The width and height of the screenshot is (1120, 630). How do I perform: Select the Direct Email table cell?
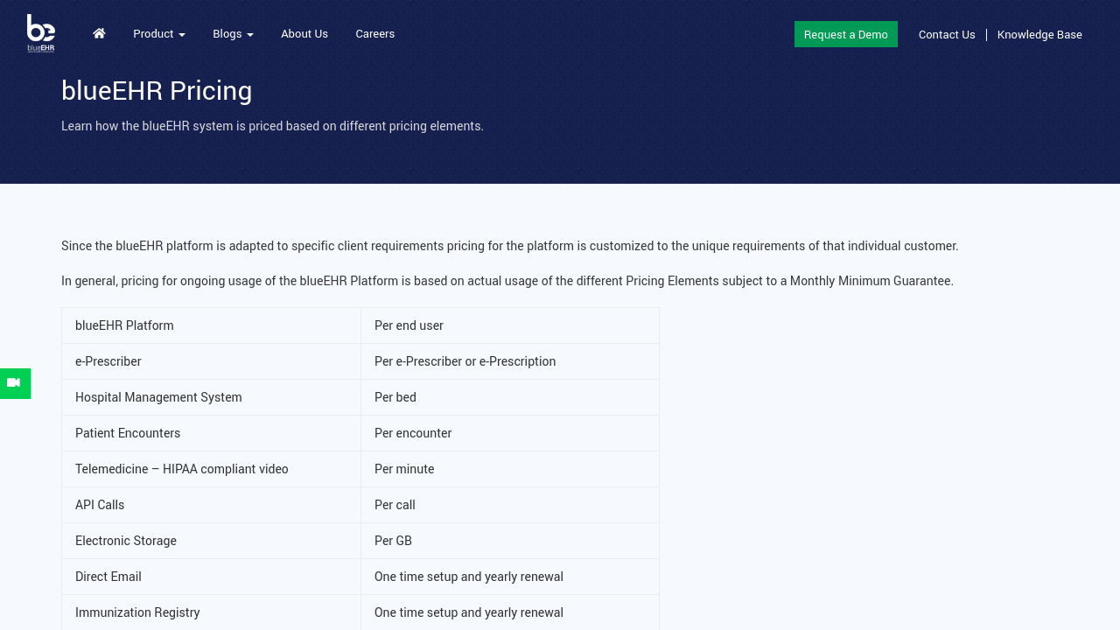coord(108,577)
